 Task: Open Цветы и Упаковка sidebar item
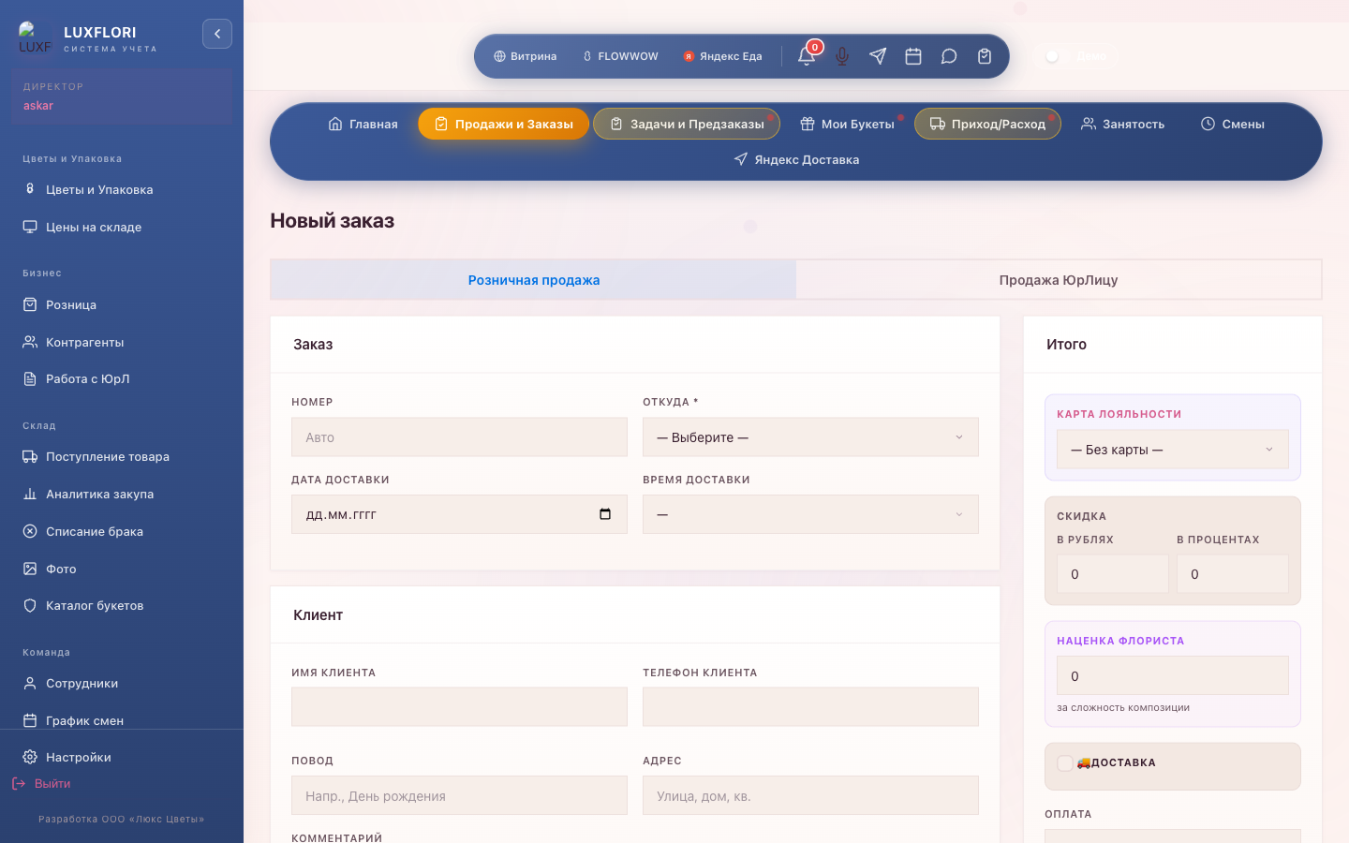122,189
